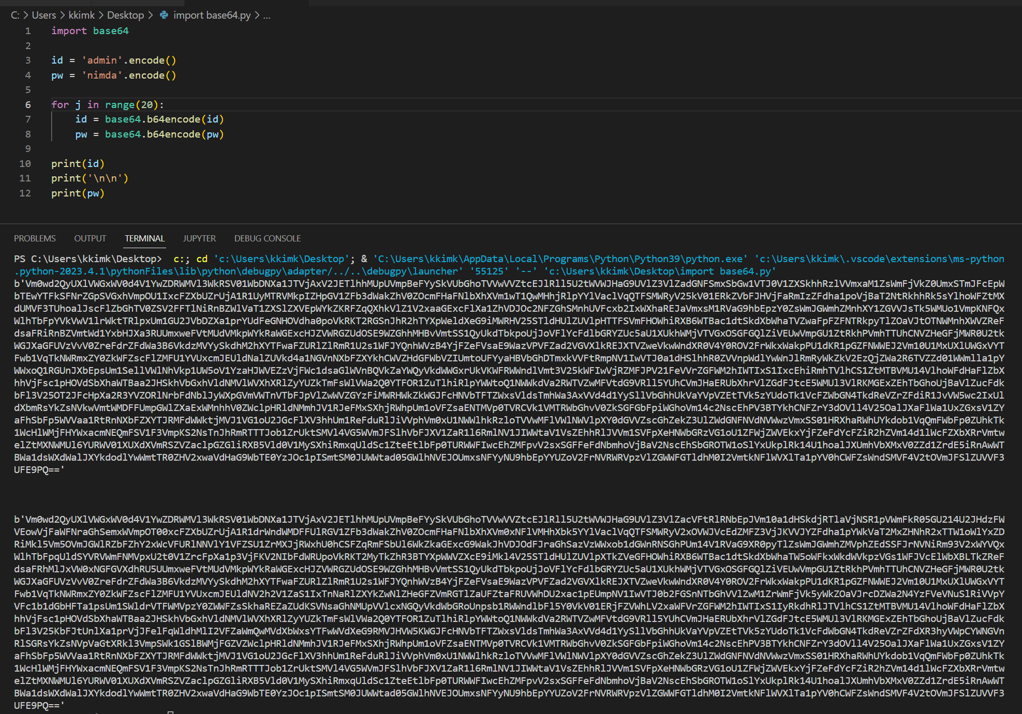
Task: Click the Python file icon in breadcrumb
Action: click(x=164, y=15)
